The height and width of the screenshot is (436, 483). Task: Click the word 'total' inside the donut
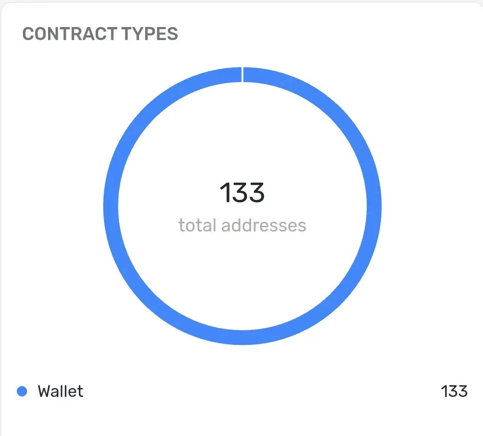pyautogui.click(x=197, y=225)
